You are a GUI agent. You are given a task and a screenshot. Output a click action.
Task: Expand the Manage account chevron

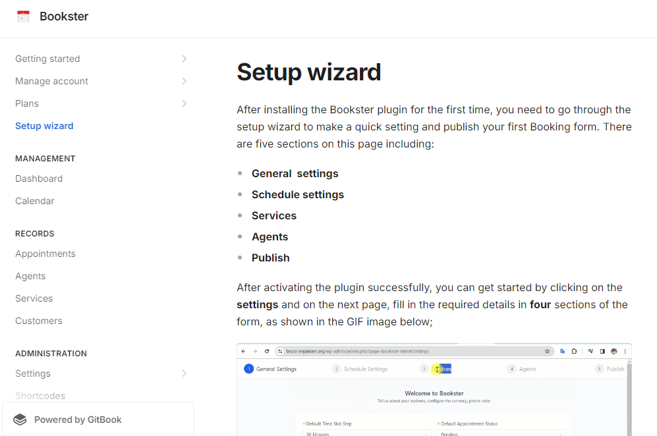click(185, 81)
